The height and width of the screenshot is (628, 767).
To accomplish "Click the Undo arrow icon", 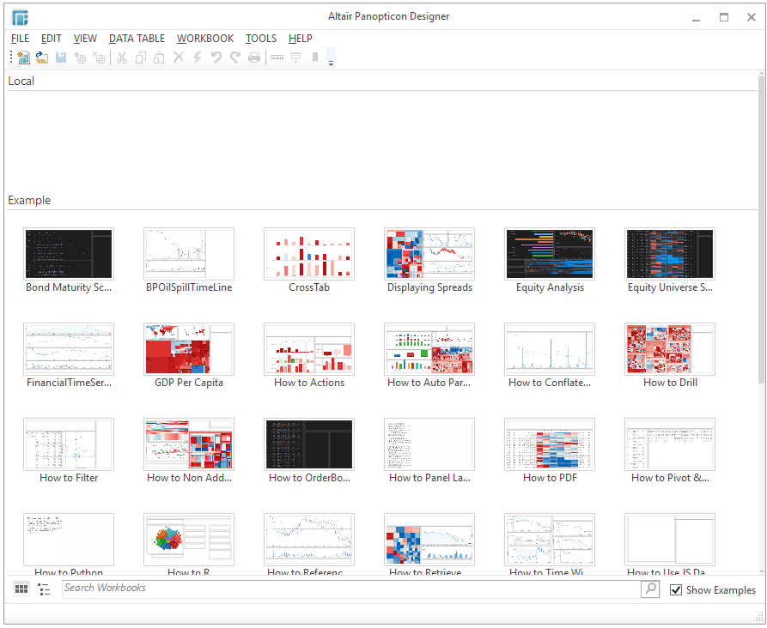I will (216, 57).
